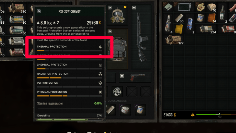Screen dimensions: 236x133
Task: Click the shotgun in the primary weapon slot
Action: tap(141, 37)
